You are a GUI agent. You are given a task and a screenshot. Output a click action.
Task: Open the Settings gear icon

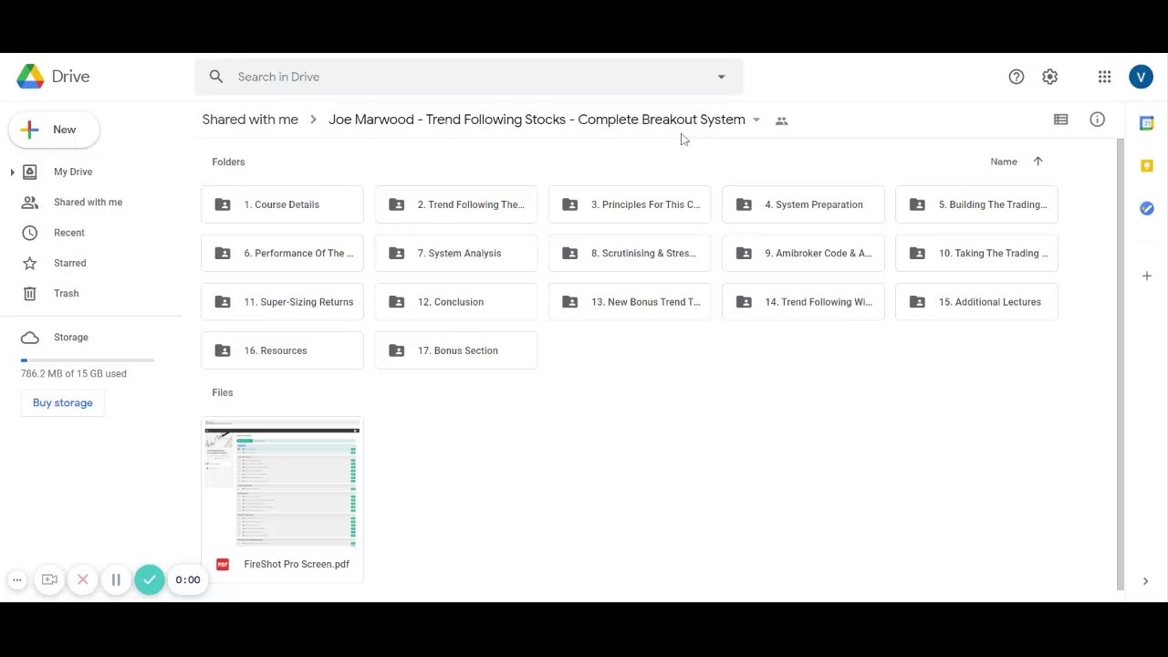[1050, 77]
